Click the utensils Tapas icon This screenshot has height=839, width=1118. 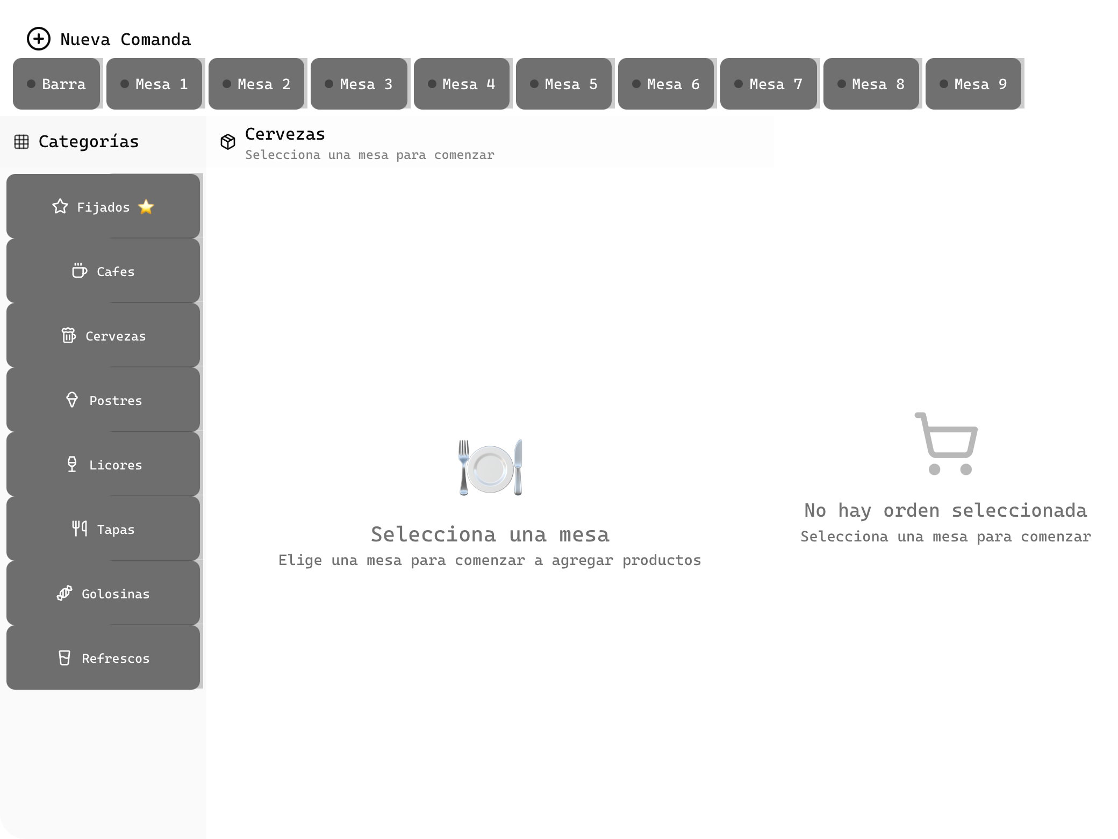(x=80, y=529)
